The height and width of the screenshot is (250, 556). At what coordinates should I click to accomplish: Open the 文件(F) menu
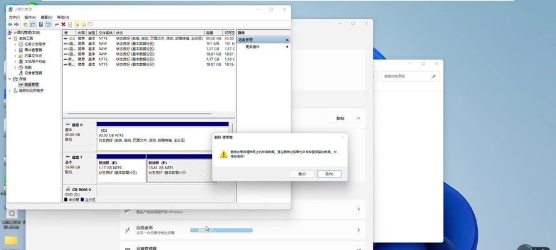click(x=14, y=17)
